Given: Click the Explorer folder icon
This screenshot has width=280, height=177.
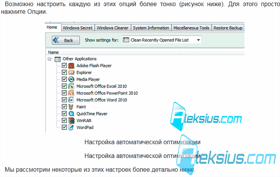Looking at the screenshot, I should [71, 72].
